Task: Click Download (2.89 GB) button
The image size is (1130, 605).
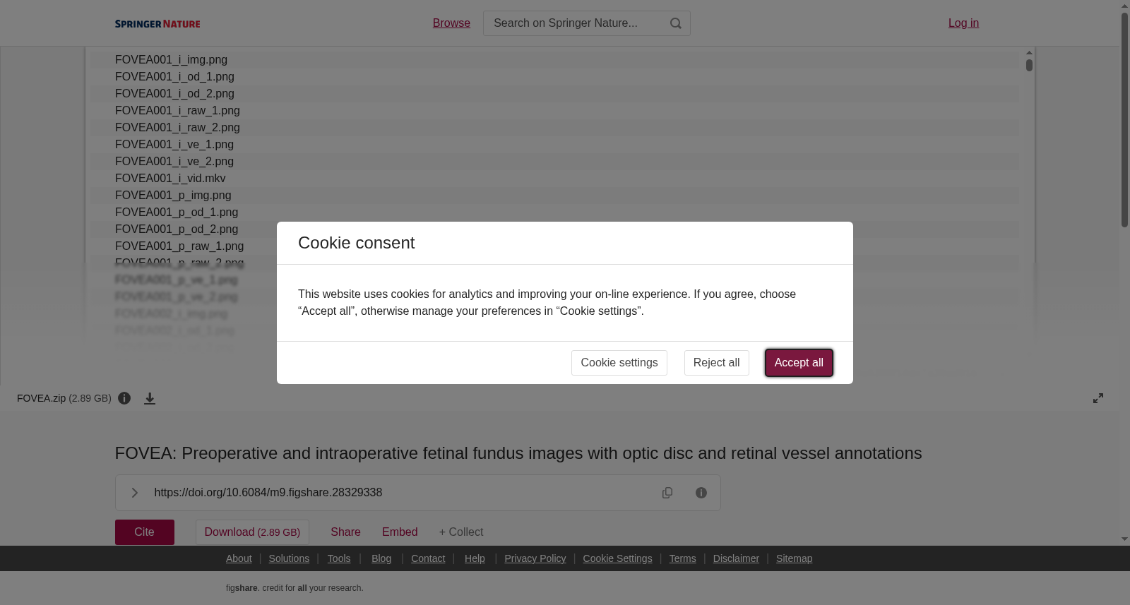Action: (x=252, y=532)
